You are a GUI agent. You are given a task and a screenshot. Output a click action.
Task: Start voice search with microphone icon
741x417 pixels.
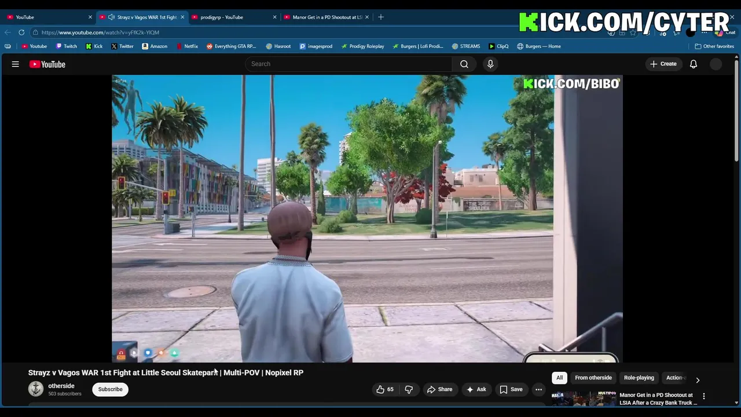[490, 64]
